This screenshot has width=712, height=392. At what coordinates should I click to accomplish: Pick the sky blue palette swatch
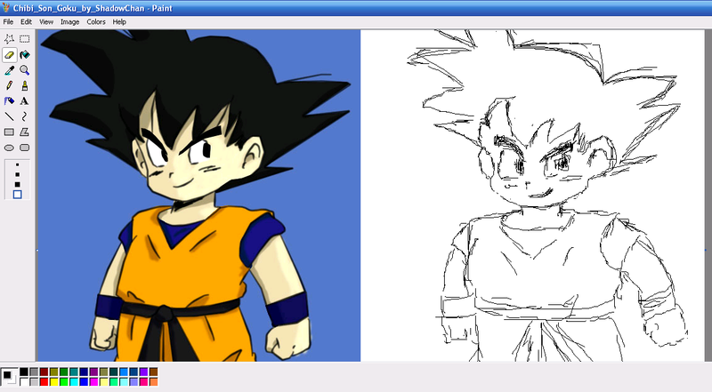click(124, 372)
